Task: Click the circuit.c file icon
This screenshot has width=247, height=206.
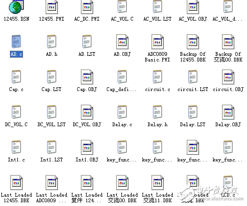Action: point(157,76)
